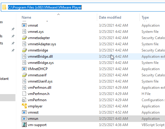This screenshot has height=129, width=165.
Task: Select the vmnetbridge file name
Action: pos(38,50)
